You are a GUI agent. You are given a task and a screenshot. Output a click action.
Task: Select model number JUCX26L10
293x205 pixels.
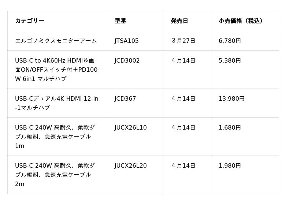click(x=131, y=127)
